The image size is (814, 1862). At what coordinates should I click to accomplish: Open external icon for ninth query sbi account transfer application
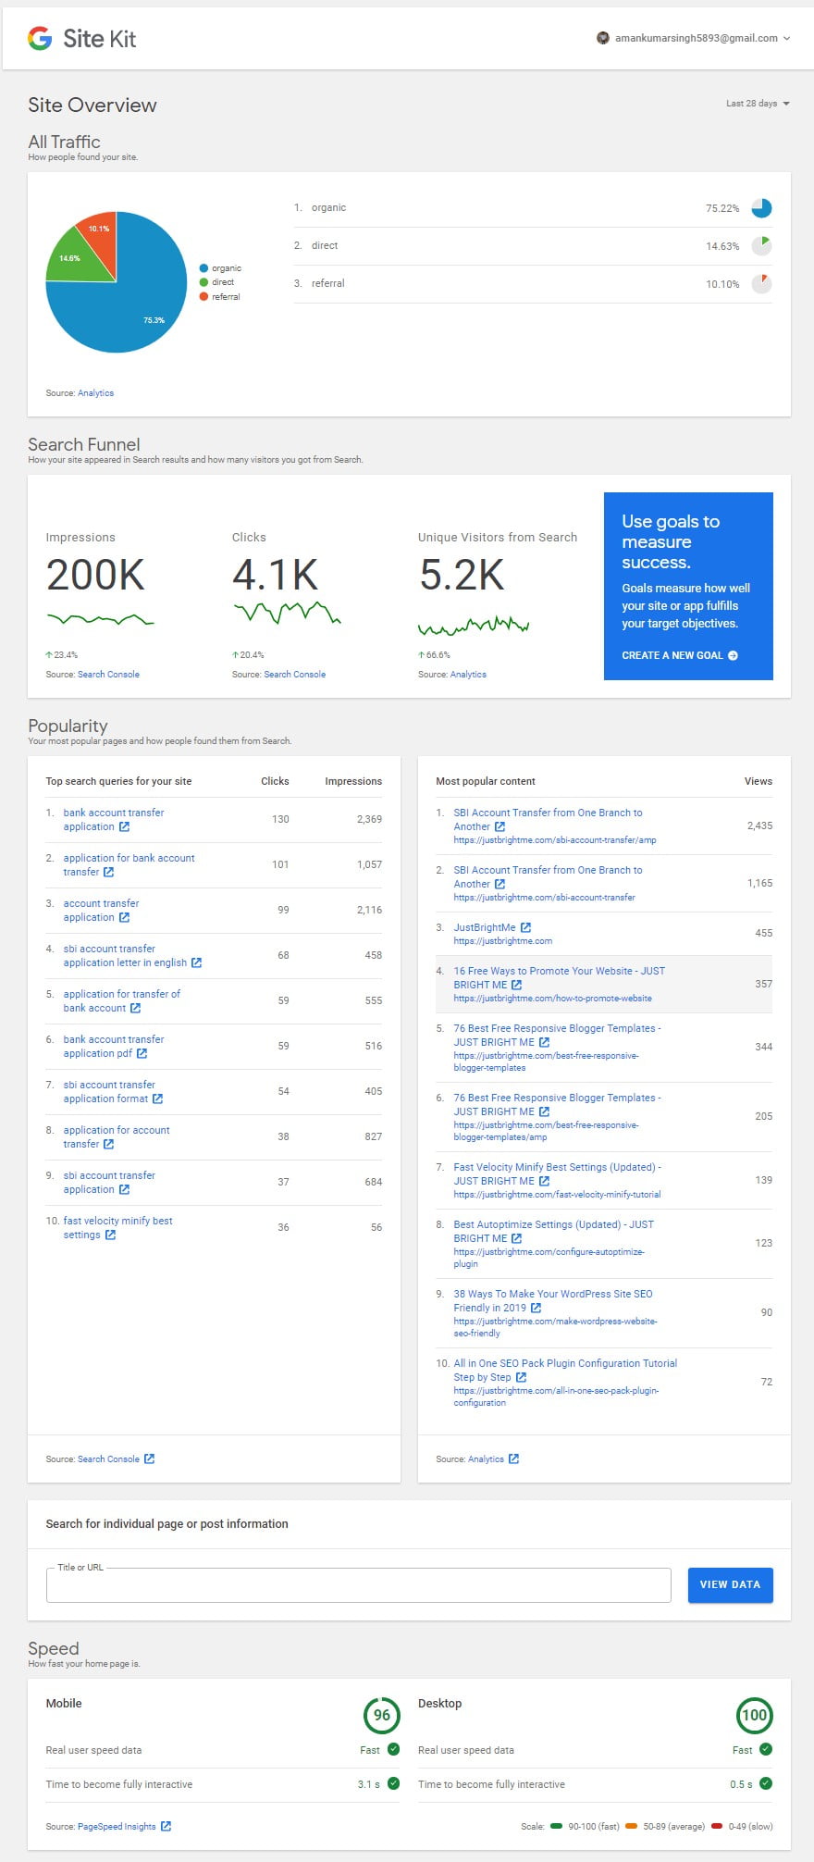pyautogui.click(x=124, y=1190)
